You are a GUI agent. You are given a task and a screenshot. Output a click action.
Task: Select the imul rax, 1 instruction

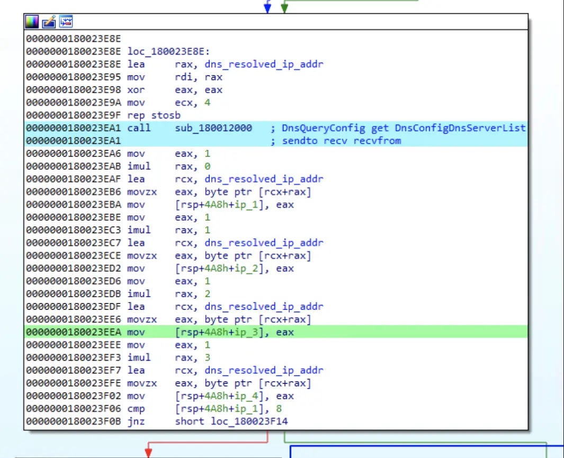click(x=169, y=230)
